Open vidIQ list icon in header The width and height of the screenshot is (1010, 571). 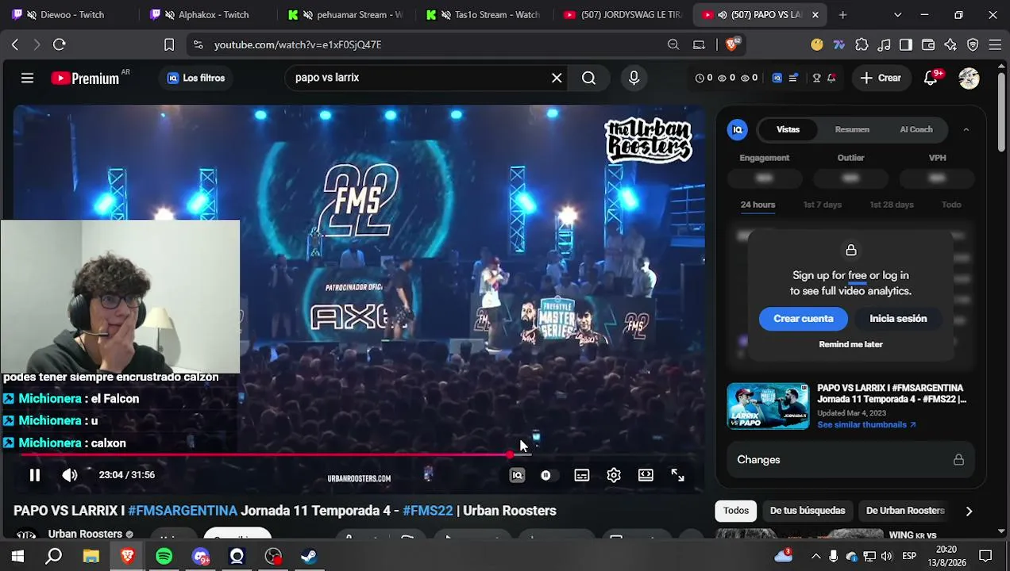[792, 78]
